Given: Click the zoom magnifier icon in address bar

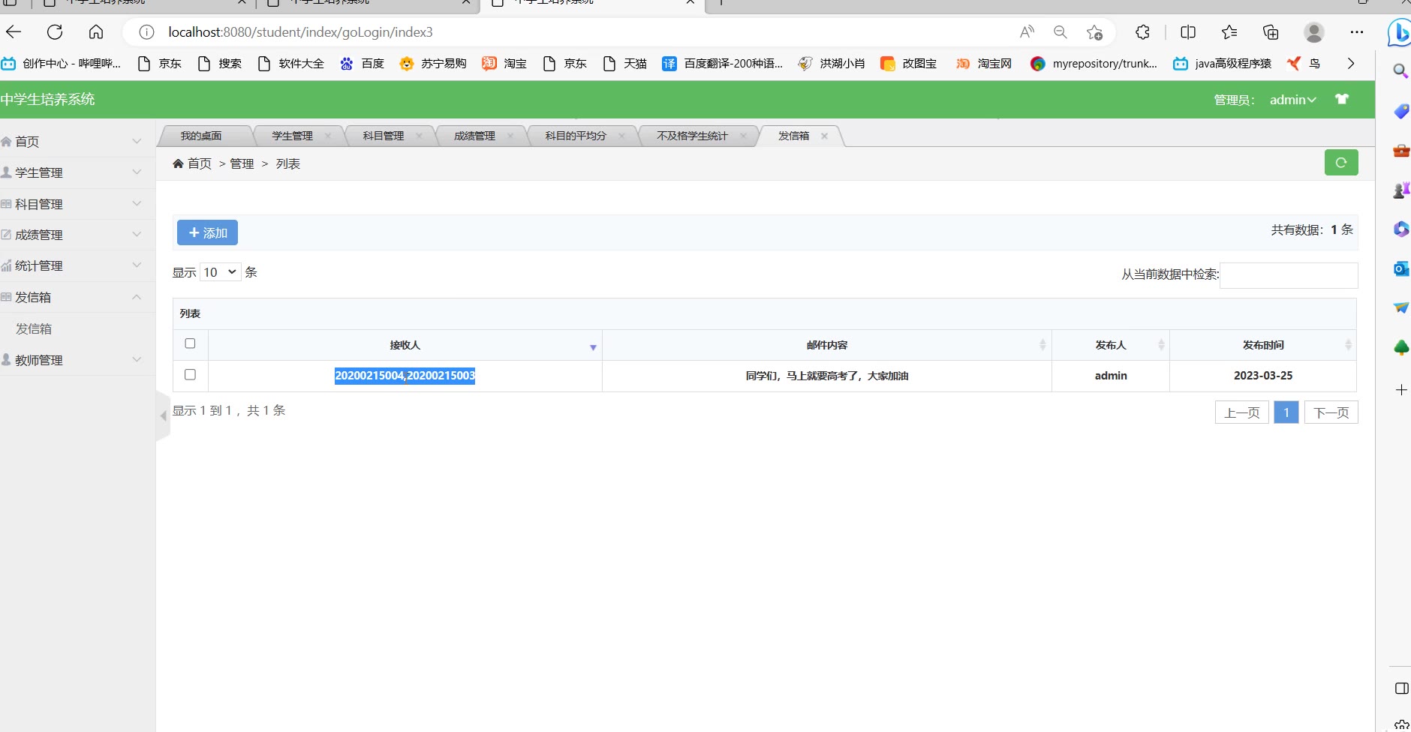Looking at the screenshot, I should click(x=1061, y=32).
